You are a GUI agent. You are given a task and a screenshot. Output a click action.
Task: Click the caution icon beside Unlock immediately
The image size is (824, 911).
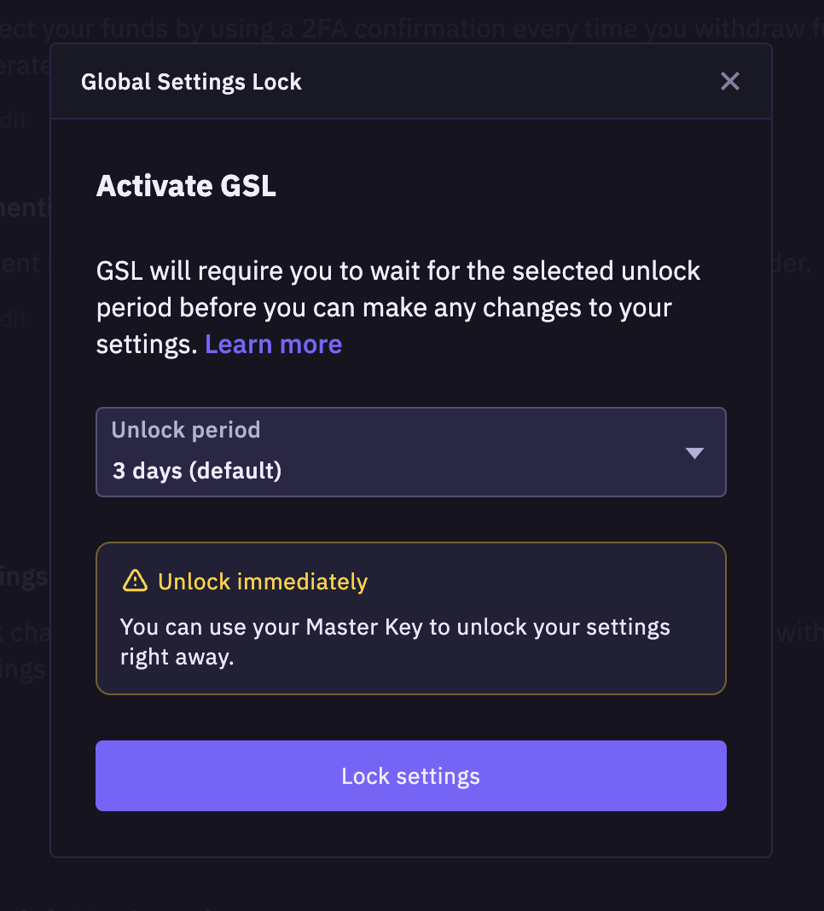point(133,581)
